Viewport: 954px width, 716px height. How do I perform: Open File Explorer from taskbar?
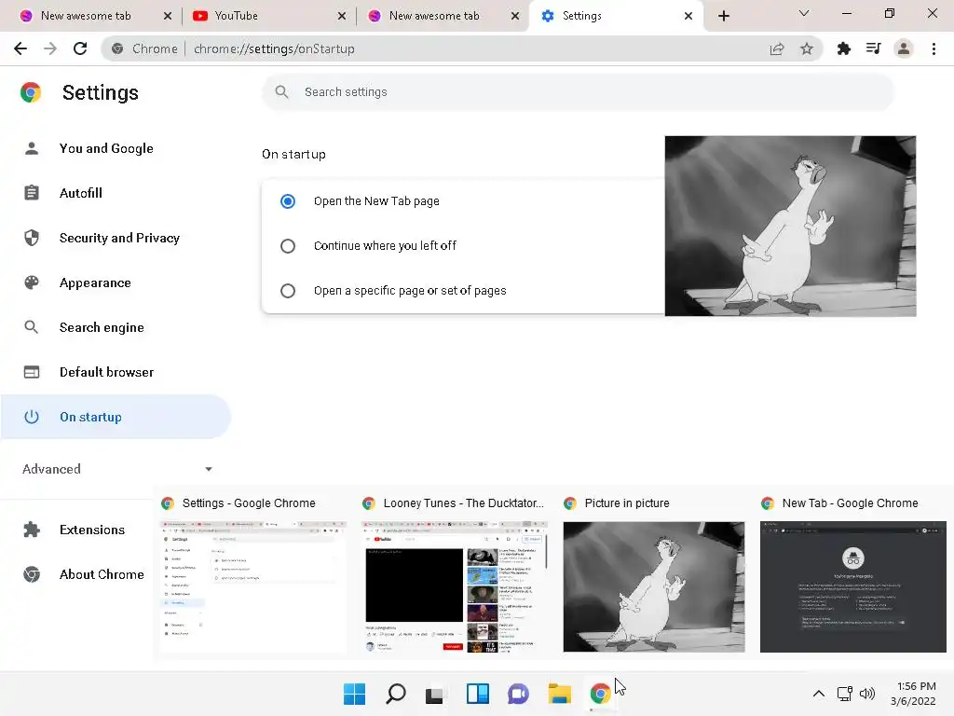coord(559,694)
